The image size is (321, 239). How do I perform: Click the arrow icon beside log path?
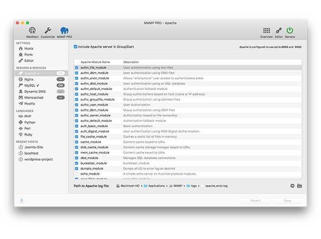pos(292,186)
